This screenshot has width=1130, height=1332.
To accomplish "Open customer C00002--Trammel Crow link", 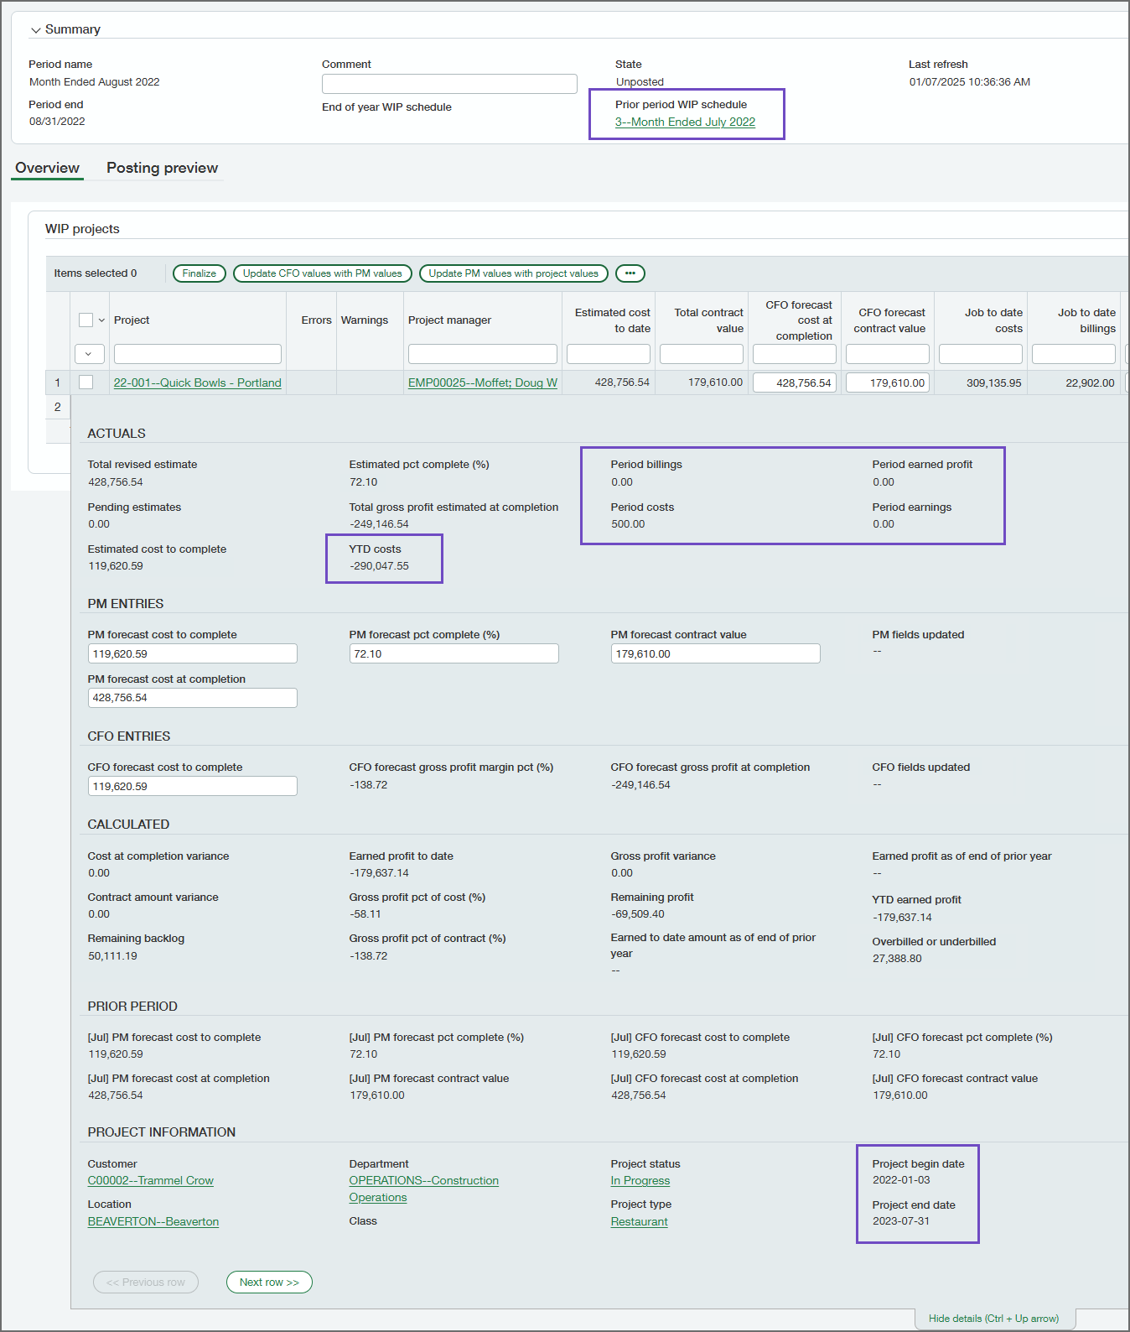I will 151,1181.
